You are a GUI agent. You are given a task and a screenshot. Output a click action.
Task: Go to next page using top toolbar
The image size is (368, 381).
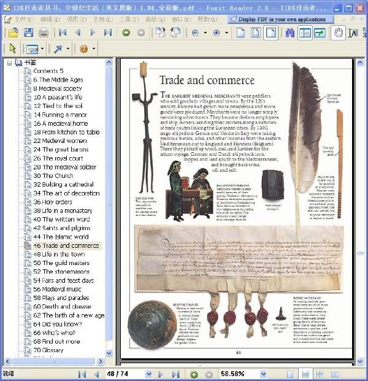click(x=93, y=33)
